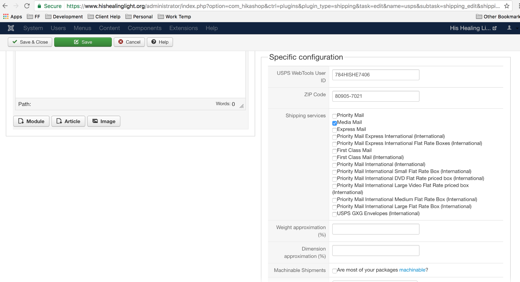Open the Extensions menu
The image size is (520, 282).
click(x=184, y=28)
